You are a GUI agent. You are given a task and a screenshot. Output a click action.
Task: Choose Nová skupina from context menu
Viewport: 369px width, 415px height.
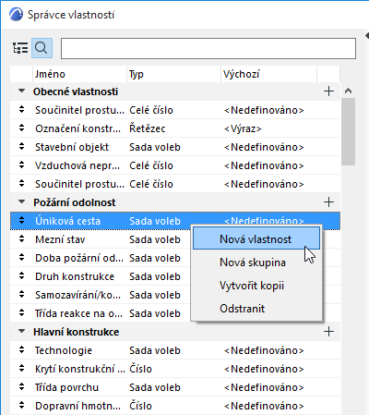tap(253, 262)
